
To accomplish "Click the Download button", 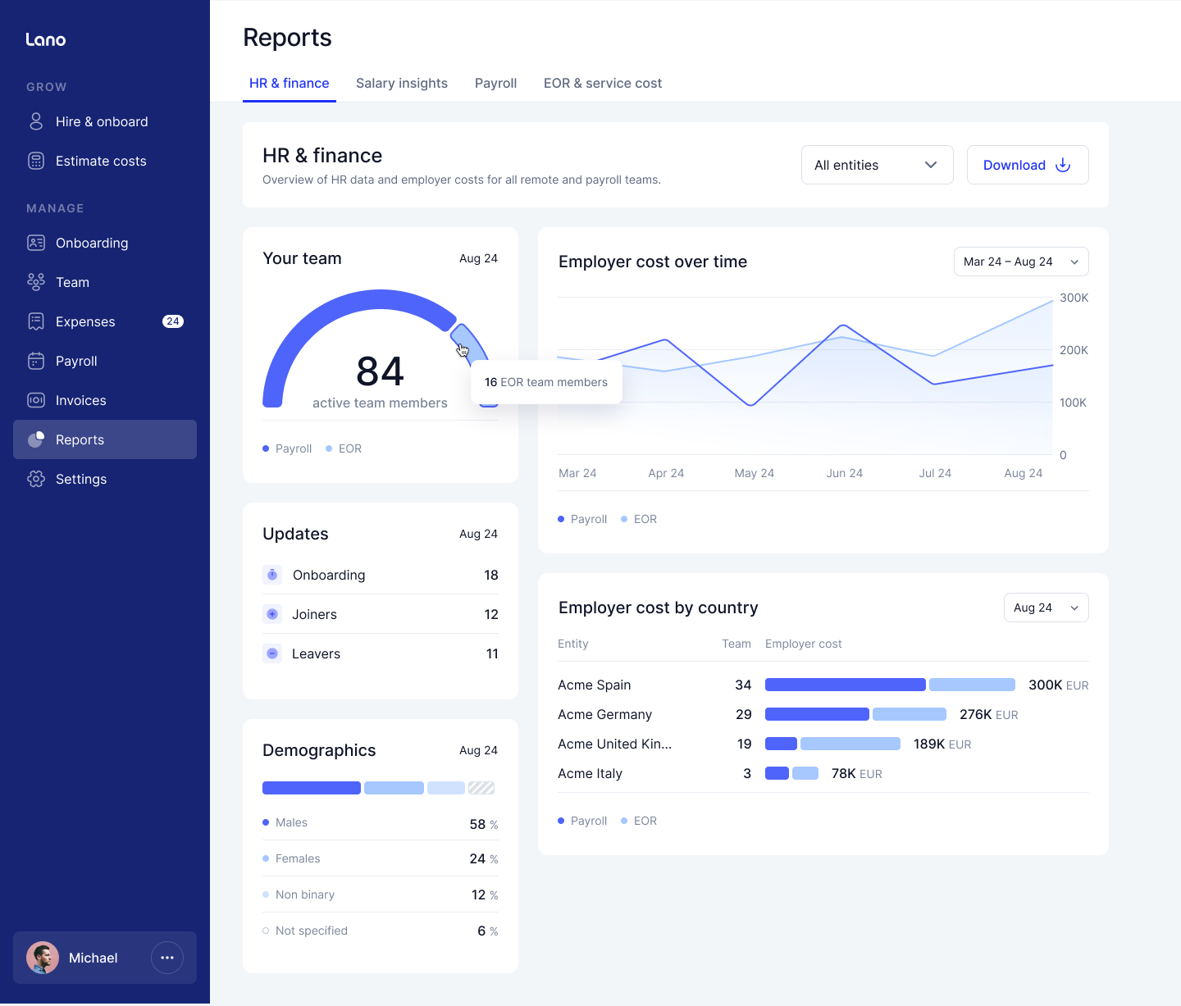I will tap(1027, 165).
